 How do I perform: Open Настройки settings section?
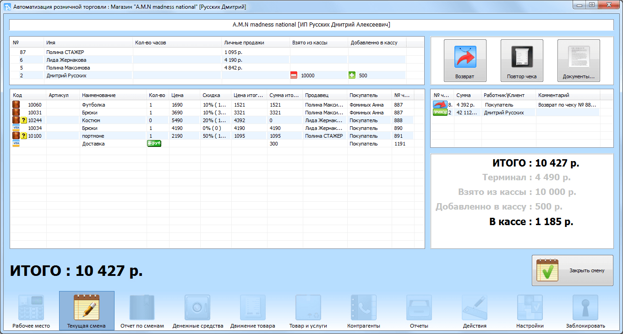(530, 312)
